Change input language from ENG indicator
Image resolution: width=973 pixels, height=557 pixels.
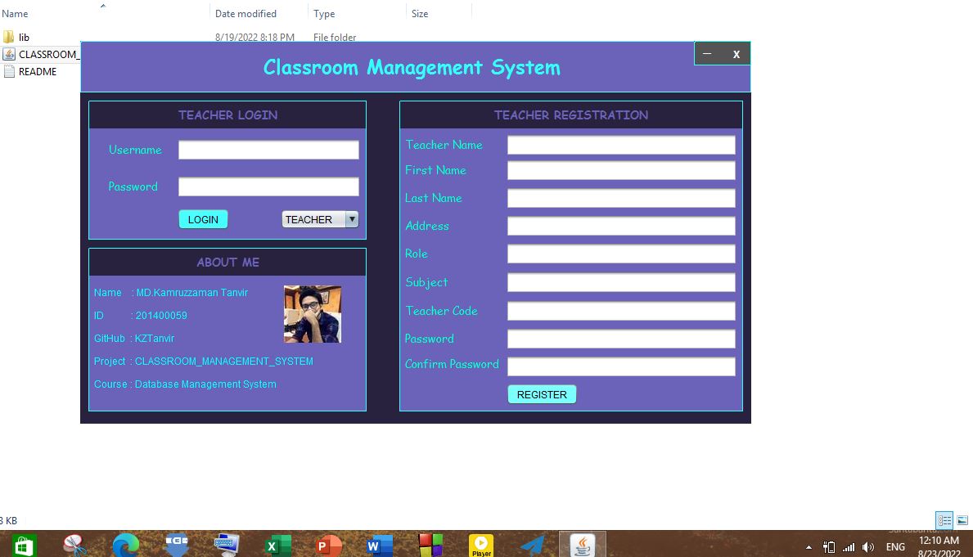(x=895, y=547)
